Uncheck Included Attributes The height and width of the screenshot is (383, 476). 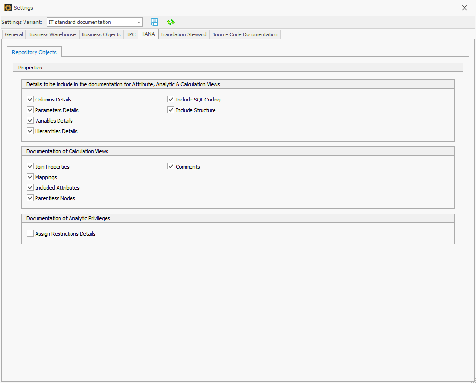click(x=30, y=187)
